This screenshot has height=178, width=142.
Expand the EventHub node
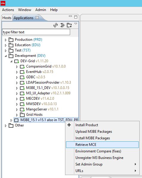[17, 72]
